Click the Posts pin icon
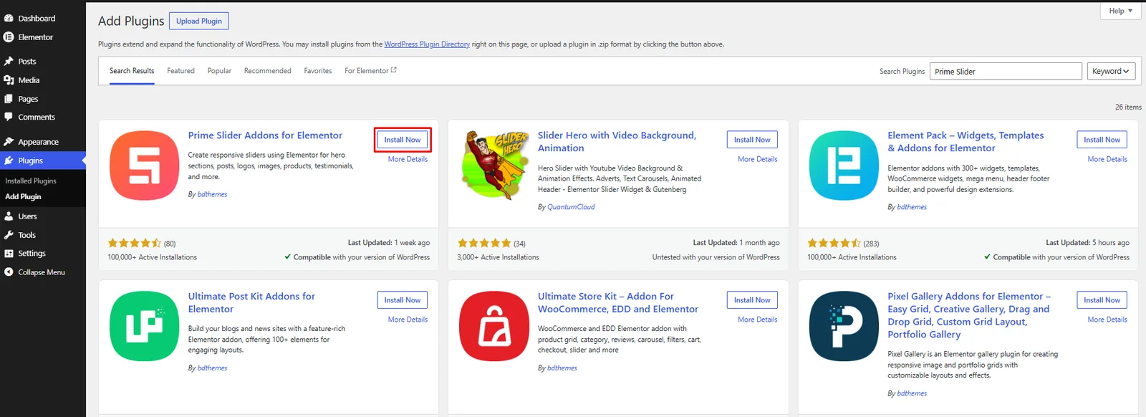Viewport: 1146px width, 417px height. click(x=9, y=62)
